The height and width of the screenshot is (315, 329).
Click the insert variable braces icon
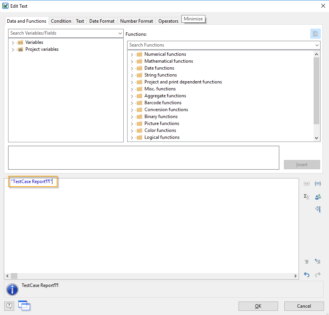[x=307, y=184]
